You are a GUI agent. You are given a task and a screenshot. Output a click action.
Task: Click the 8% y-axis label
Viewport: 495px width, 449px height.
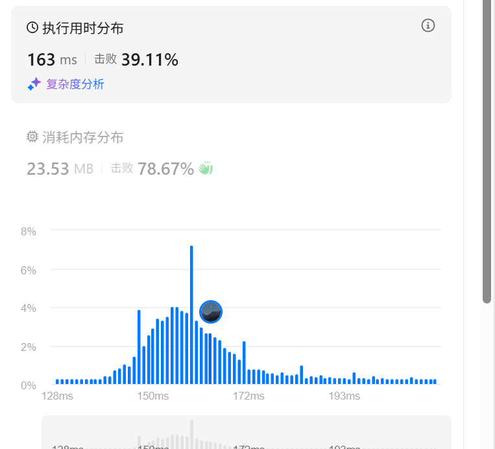tap(29, 231)
